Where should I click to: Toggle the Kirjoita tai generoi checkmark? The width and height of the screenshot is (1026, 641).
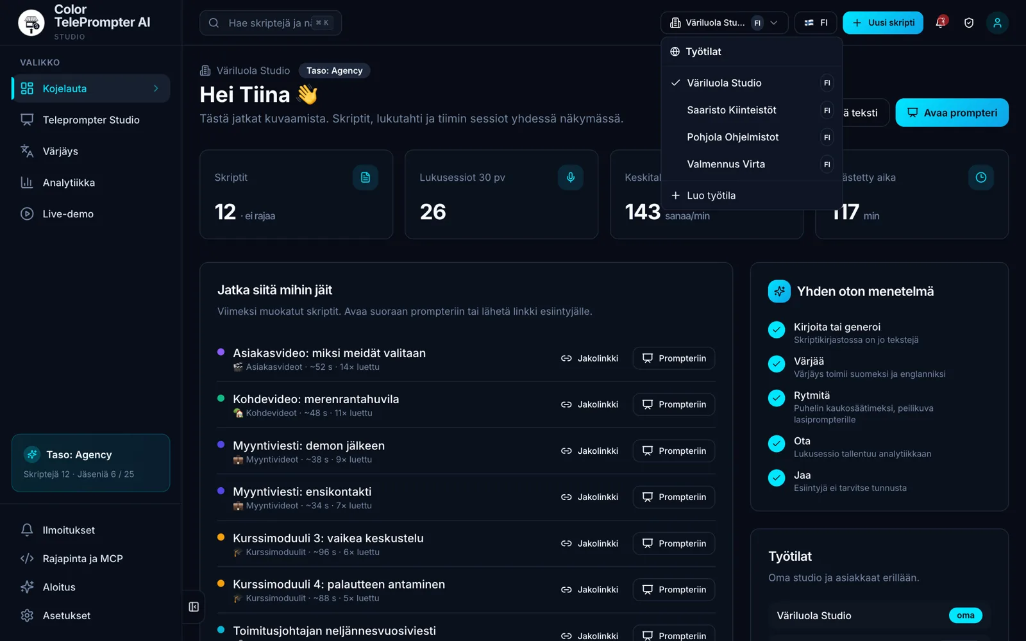777,329
